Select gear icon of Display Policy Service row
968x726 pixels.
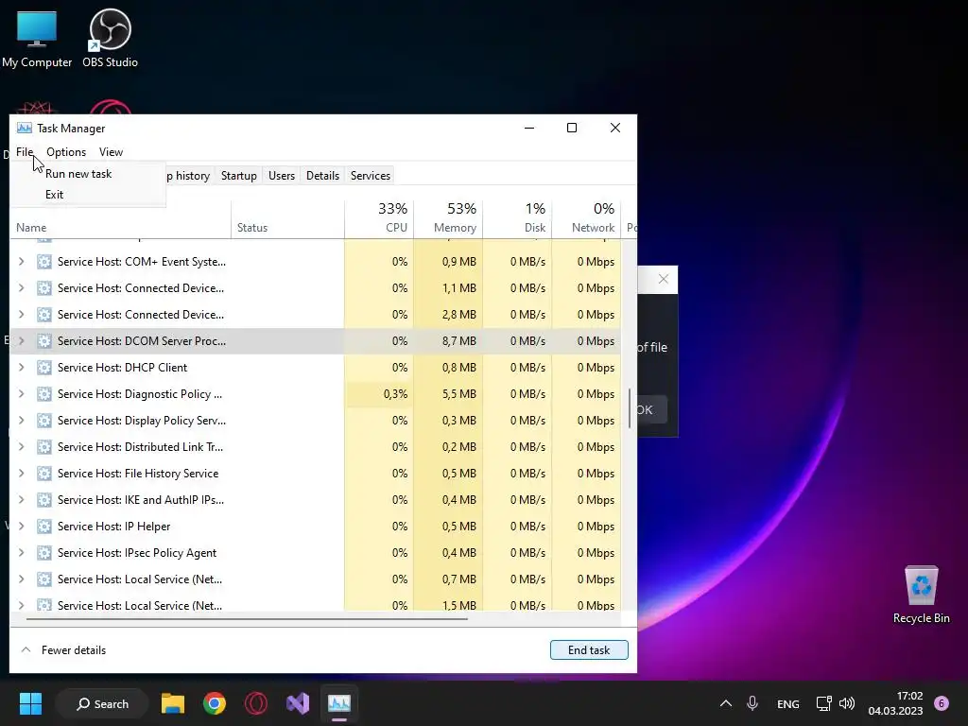click(43, 421)
